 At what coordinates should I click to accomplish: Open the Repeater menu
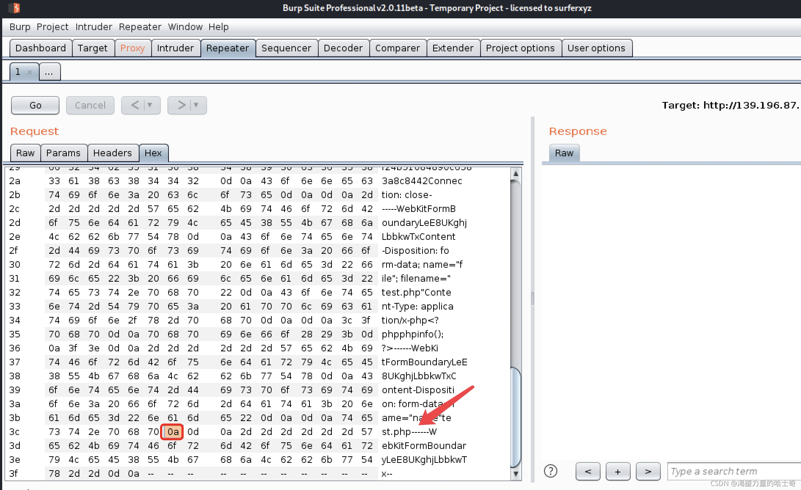tap(140, 27)
